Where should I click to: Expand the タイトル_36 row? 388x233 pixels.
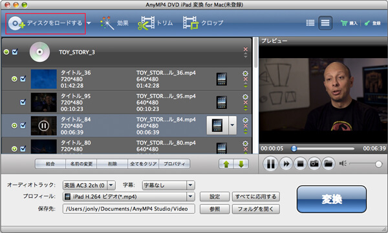click(x=14, y=79)
